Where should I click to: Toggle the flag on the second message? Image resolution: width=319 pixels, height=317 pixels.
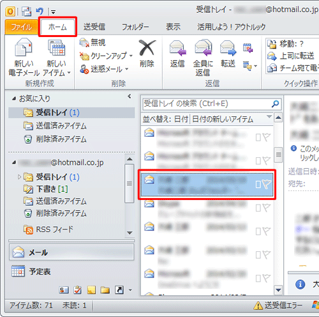click(x=266, y=160)
